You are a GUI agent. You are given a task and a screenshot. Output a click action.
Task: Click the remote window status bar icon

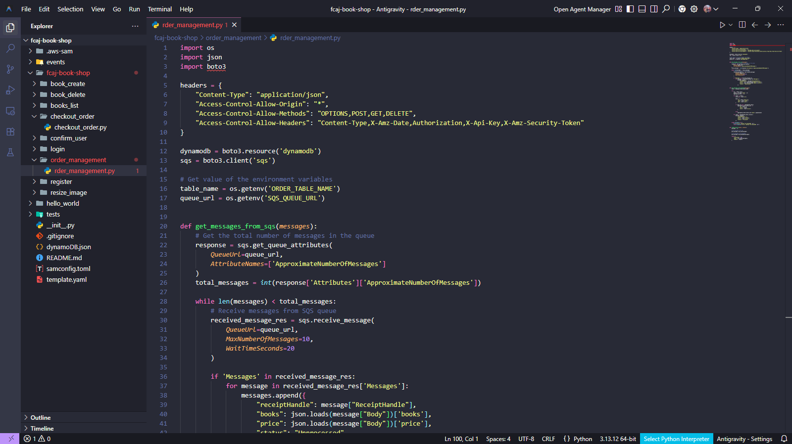pyautogui.click(x=11, y=439)
